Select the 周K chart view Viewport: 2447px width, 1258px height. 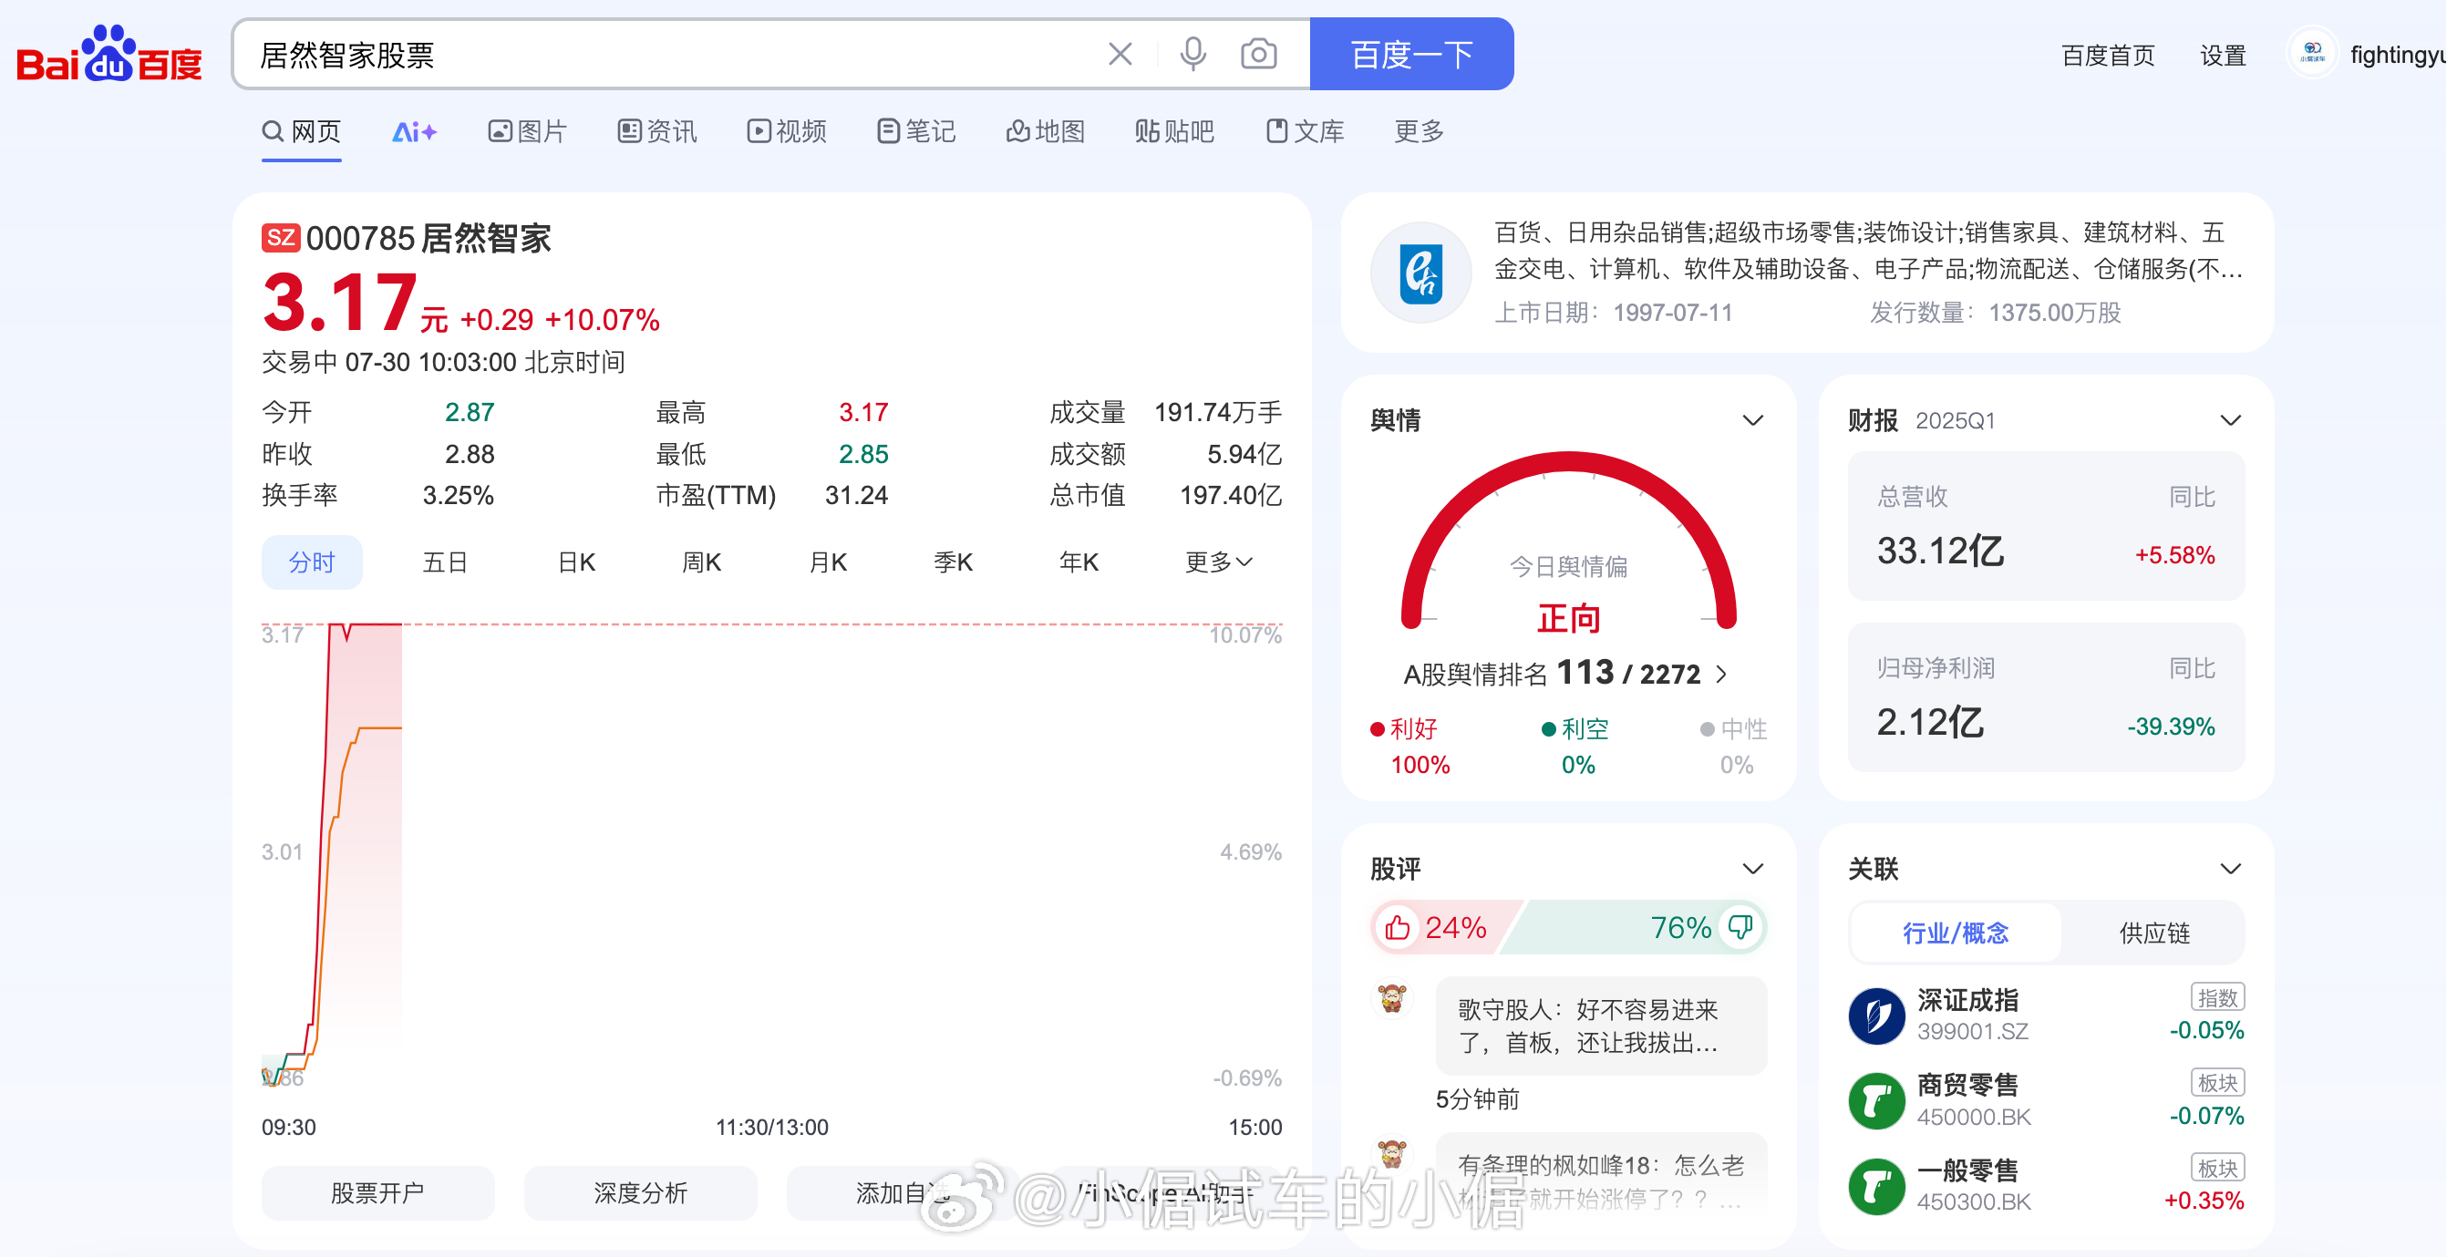[x=701, y=562]
